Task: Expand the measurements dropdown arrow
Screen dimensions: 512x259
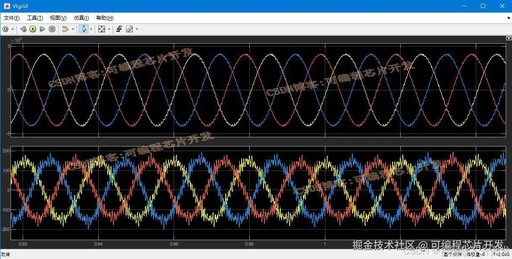Action: (x=137, y=29)
